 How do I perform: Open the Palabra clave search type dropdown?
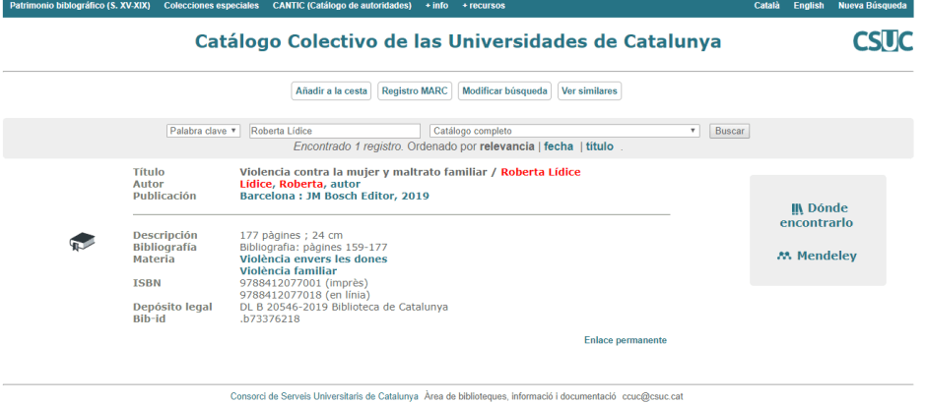[204, 131]
